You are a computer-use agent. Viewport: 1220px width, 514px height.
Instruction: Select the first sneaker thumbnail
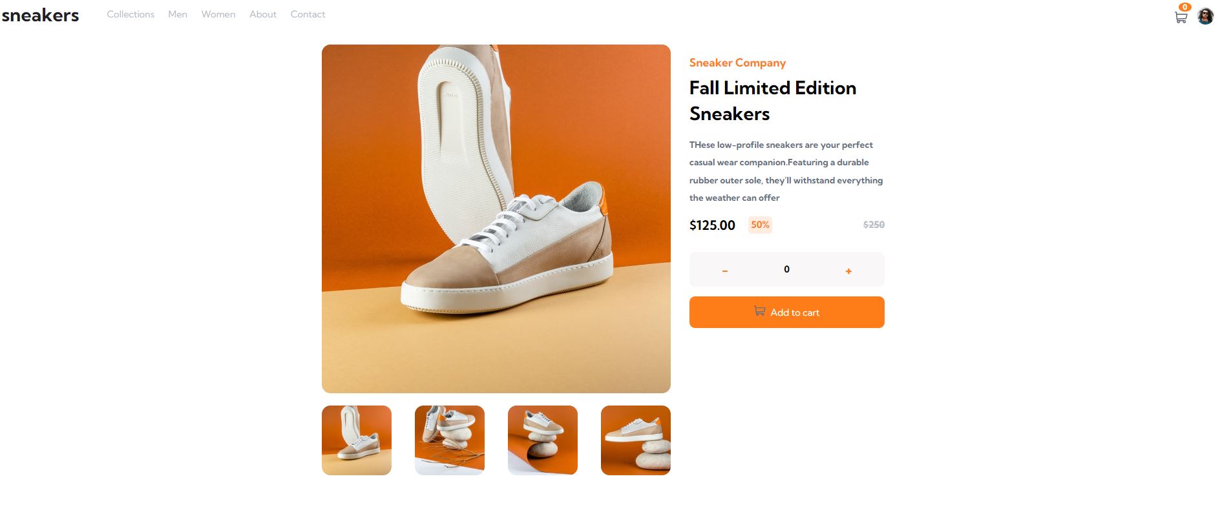(x=356, y=440)
